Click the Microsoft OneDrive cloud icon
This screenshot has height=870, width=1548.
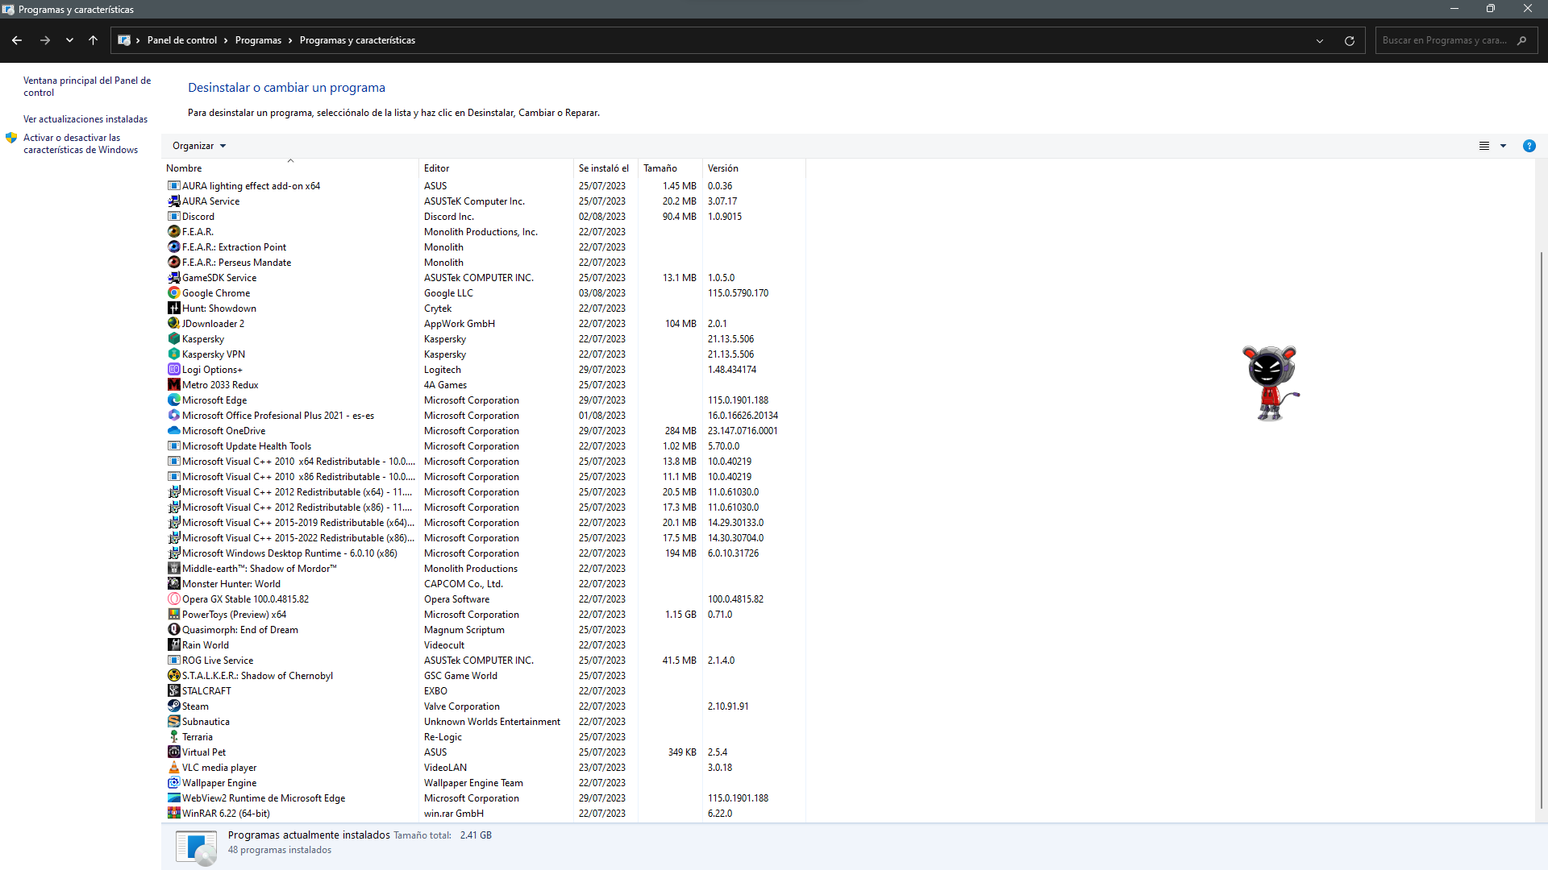tap(173, 430)
